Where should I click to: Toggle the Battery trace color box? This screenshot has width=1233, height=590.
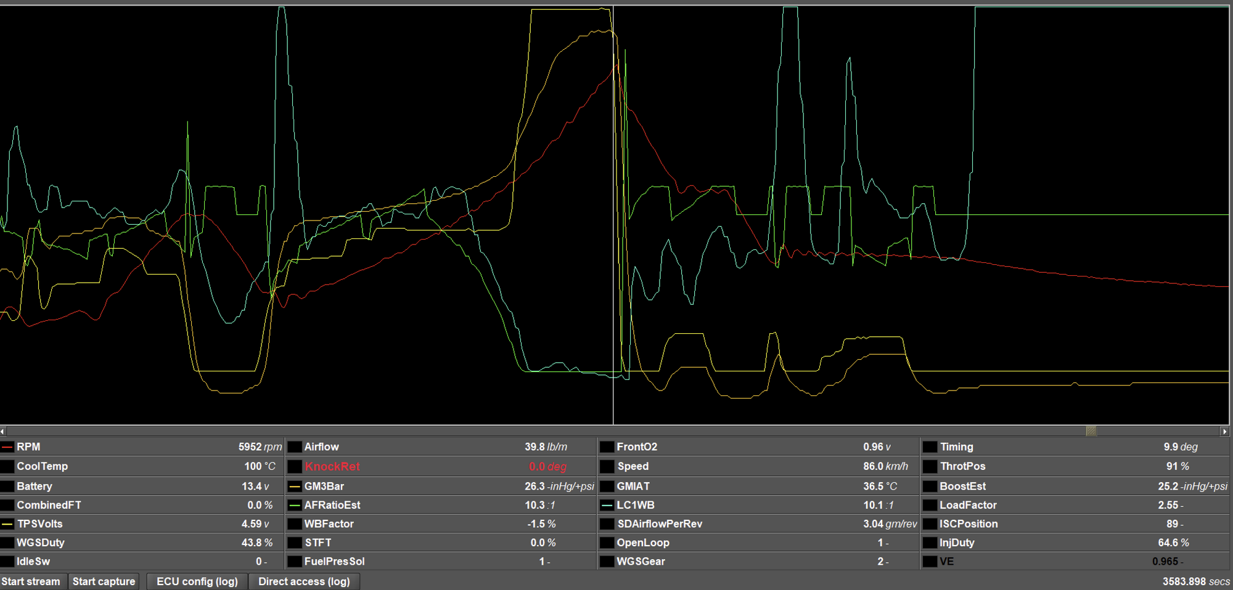tap(7, 486)
